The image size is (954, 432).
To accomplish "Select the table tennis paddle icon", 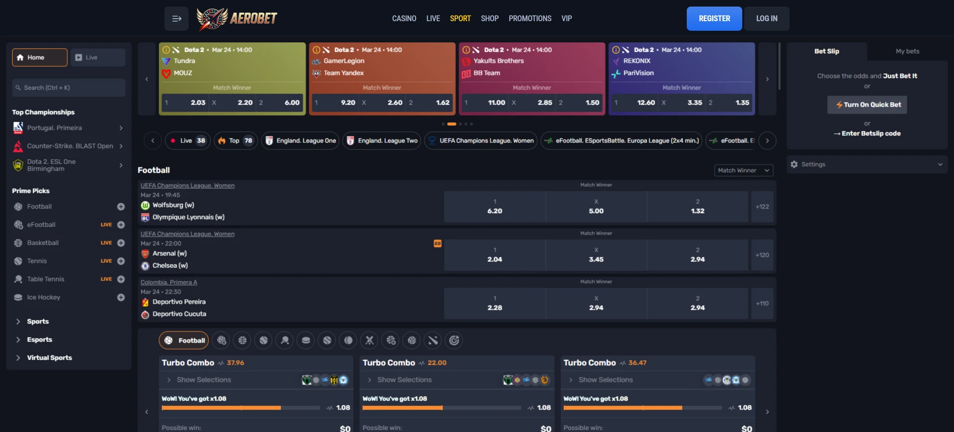I will [x=285, y=340].
